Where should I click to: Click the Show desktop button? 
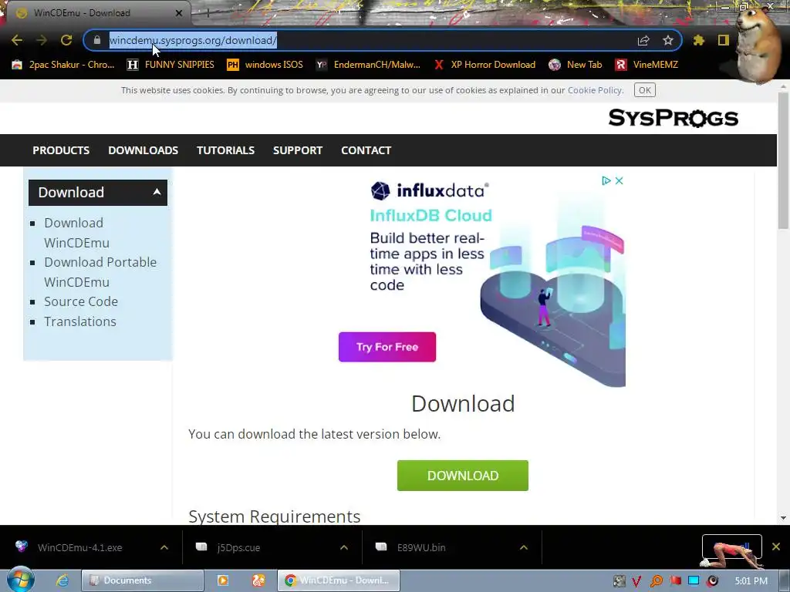click(785, 581)
